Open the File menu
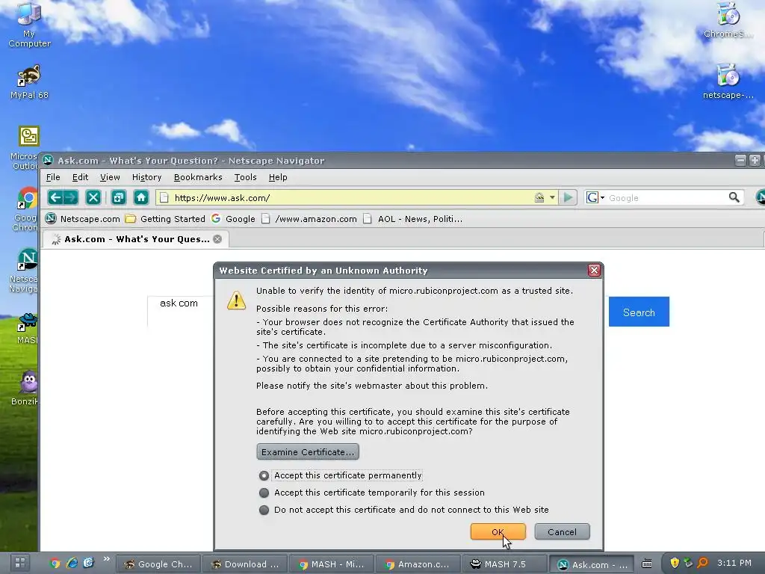Viewport: 765px width, 574px height. [53, 177]
